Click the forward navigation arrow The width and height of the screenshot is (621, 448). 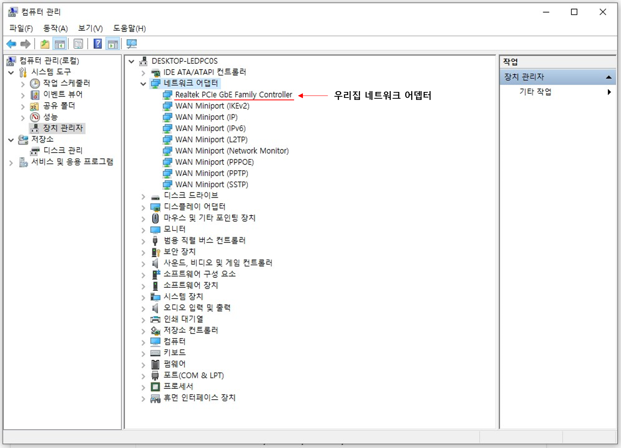point(25,44)
